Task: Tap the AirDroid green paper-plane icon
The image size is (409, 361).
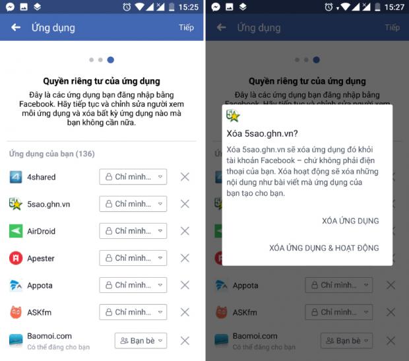Action: [x=16, y=231]
